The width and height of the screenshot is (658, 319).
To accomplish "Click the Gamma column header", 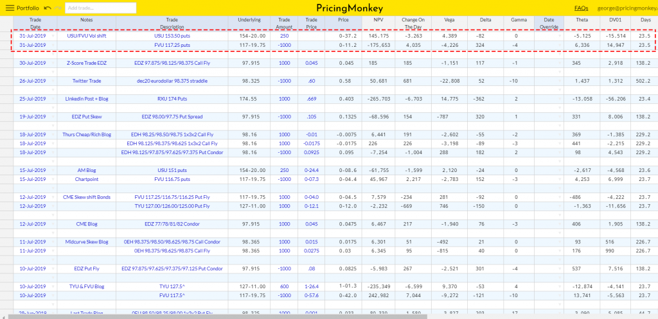I will pyautogui.click(x=519, y=23).
